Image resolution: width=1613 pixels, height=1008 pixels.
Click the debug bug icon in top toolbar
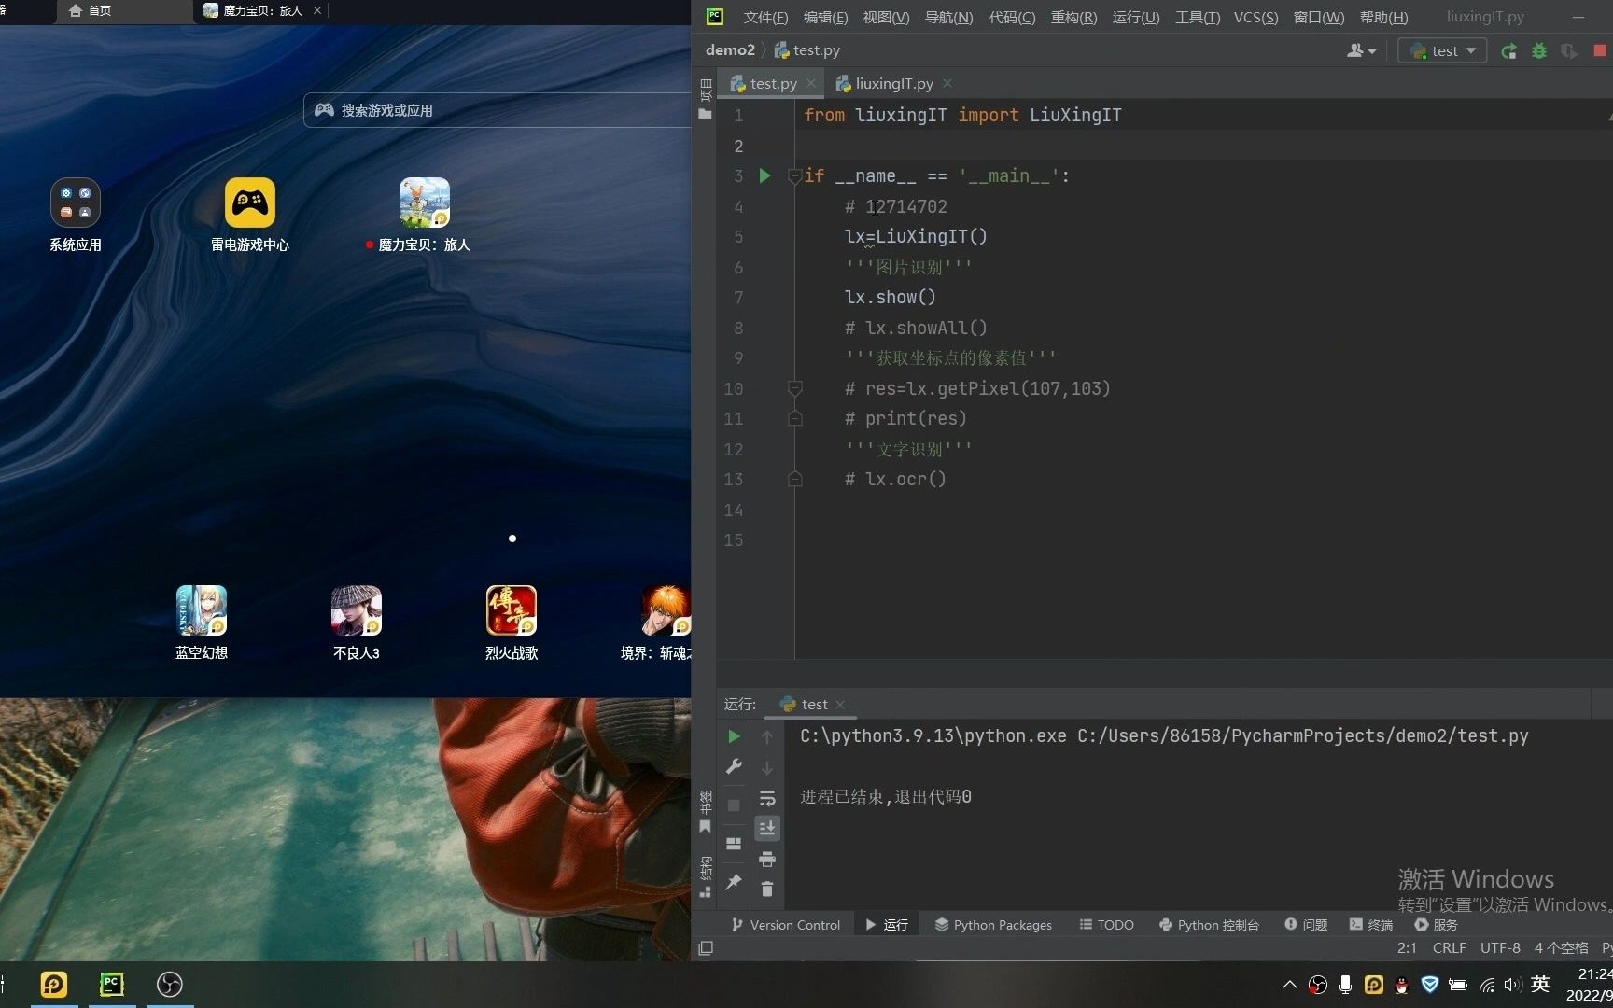1539,51
